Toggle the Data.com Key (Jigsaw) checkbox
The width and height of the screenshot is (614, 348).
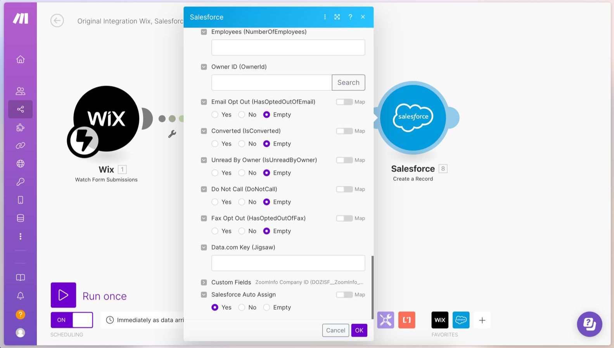point(204,247)
